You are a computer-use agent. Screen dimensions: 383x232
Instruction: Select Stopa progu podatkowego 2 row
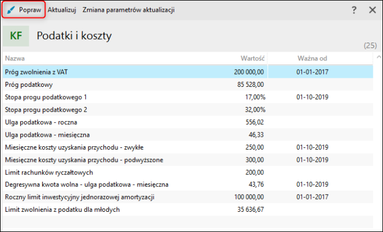188,110
